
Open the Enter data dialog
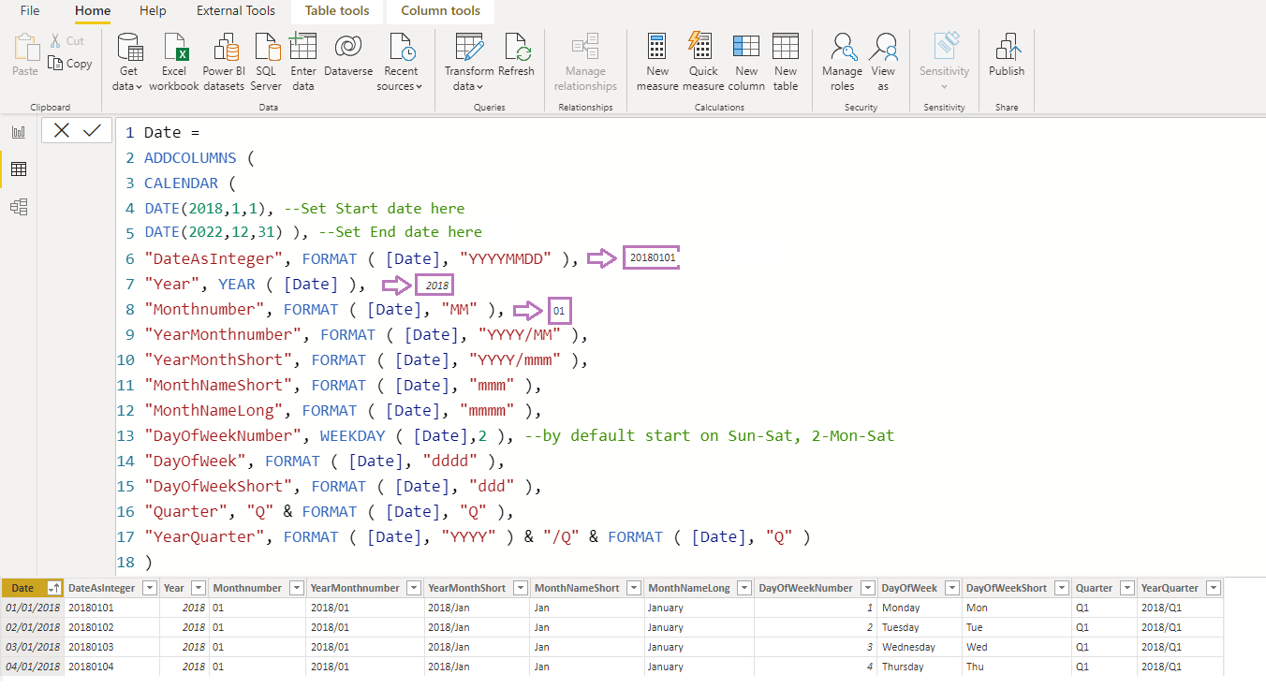(303, 62)
